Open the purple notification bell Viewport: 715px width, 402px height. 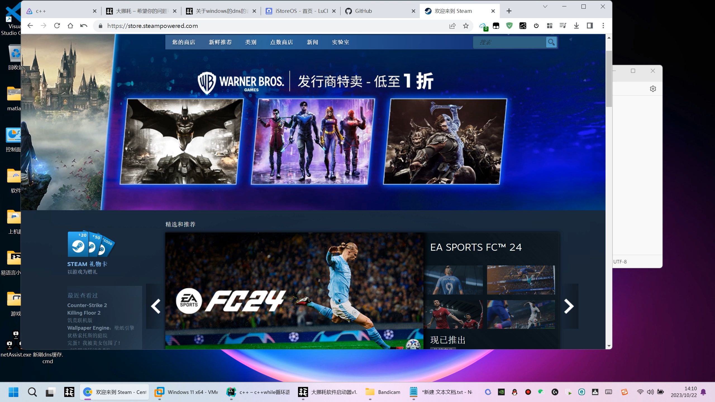point(703,392)
